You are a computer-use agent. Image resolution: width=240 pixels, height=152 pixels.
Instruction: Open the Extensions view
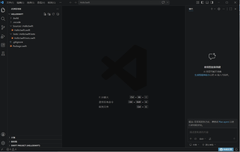3,45
